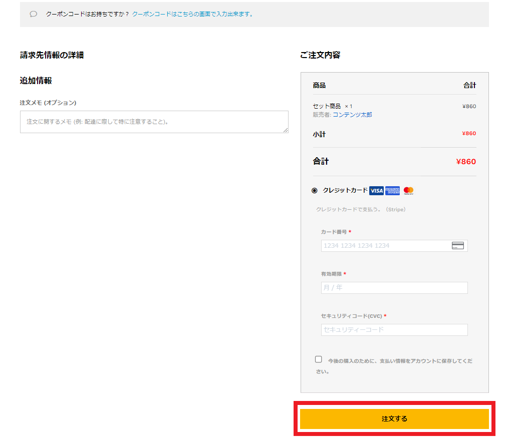Click the 注文する order button

394,419
